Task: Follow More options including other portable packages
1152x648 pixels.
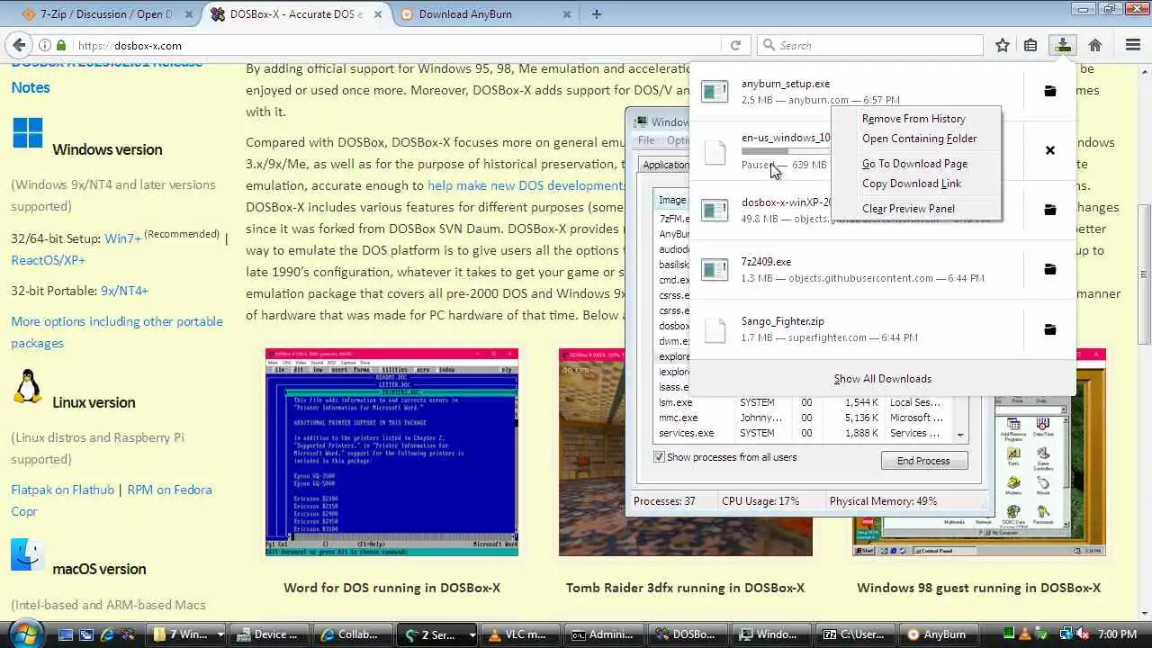Action: [x=117, y=332]
